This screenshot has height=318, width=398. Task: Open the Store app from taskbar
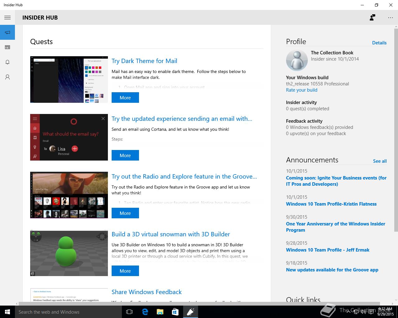coord(175,312)
